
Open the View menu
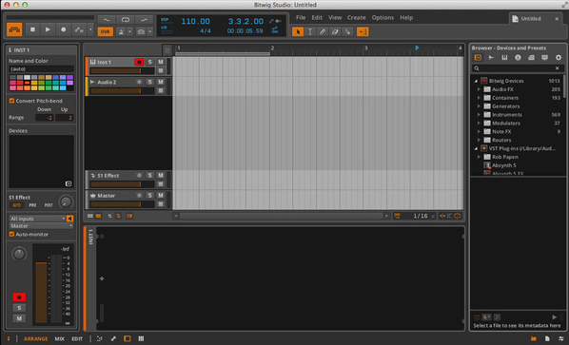tap(335, 17)
